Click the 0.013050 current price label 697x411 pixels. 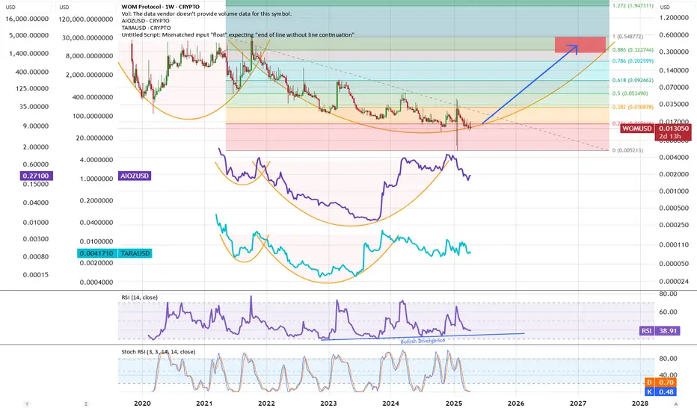coord(674,129)
